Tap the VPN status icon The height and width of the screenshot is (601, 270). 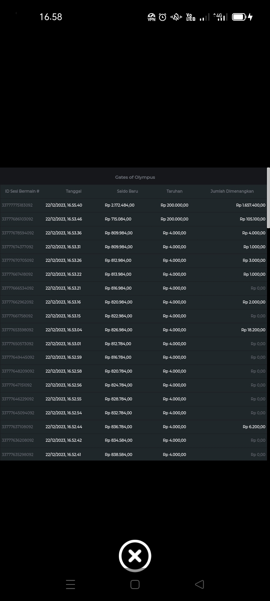[151, 17]
